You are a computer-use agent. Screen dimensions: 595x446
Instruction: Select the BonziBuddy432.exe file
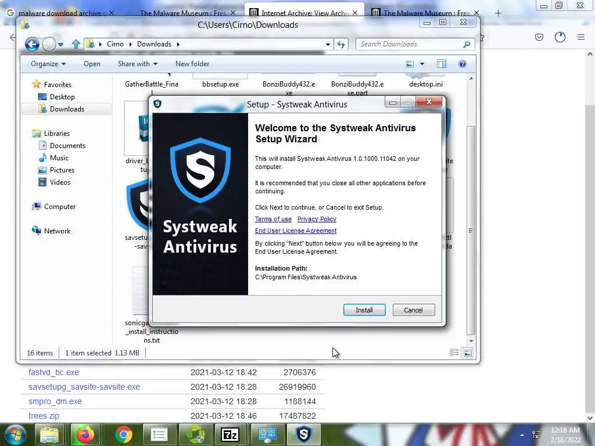289,88
